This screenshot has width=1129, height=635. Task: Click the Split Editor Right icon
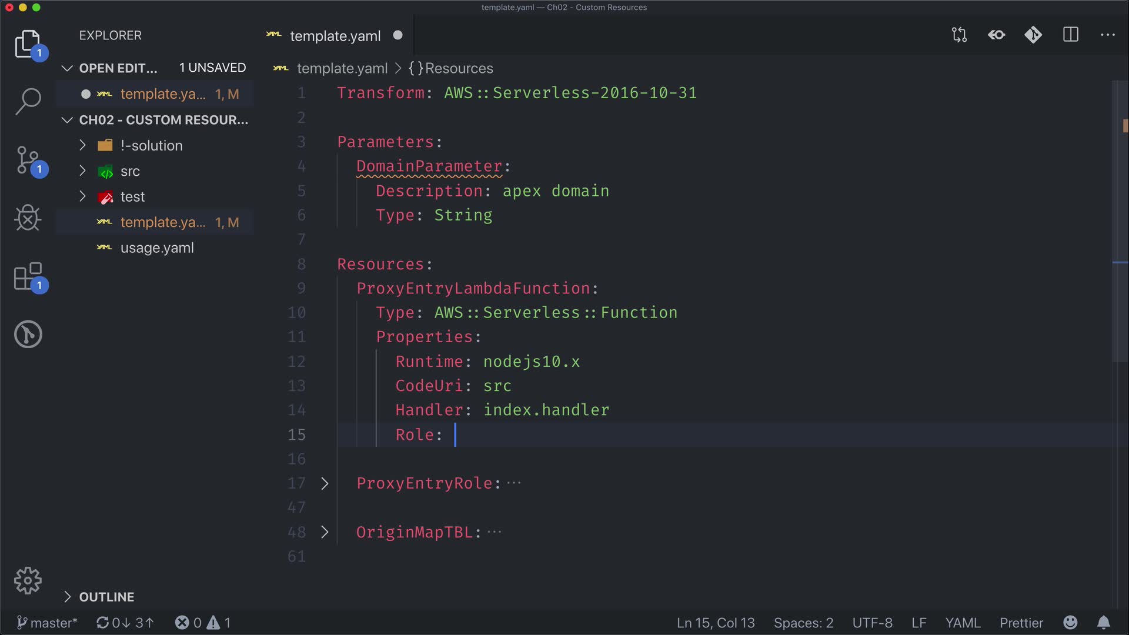point(1070,35)
